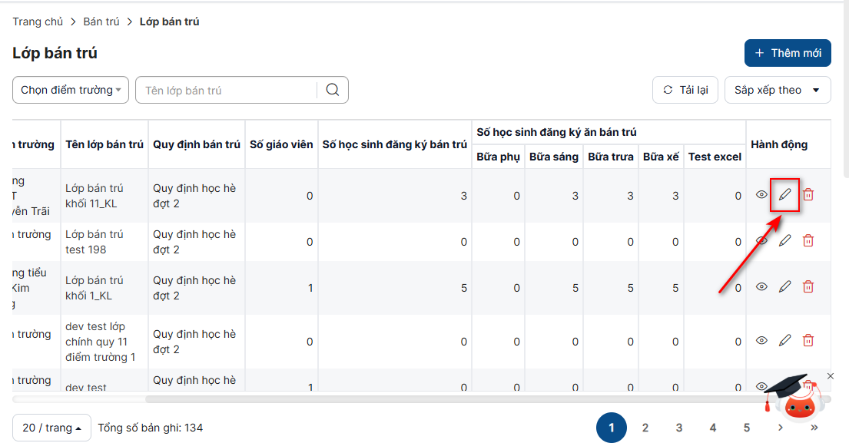849x443 pixels.
Task: Change the 20 / trang page size
Action: pyautogui.click(x=51, y=428)
